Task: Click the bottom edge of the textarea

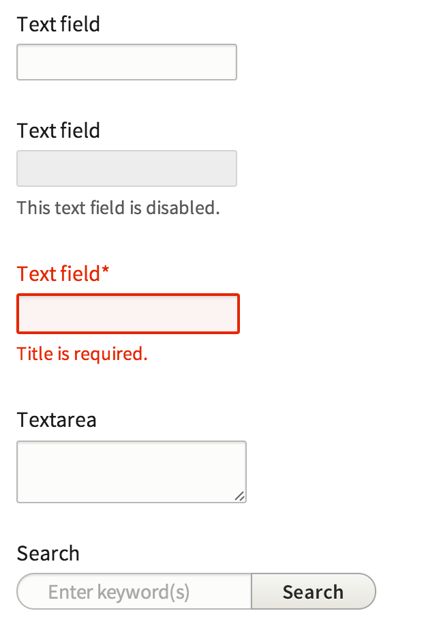Action: pyautogui.click(x=131, y=503)
